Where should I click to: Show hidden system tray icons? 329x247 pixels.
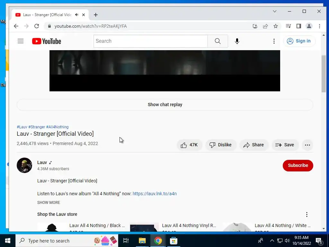pyautogui.click(x=272, y=241)
